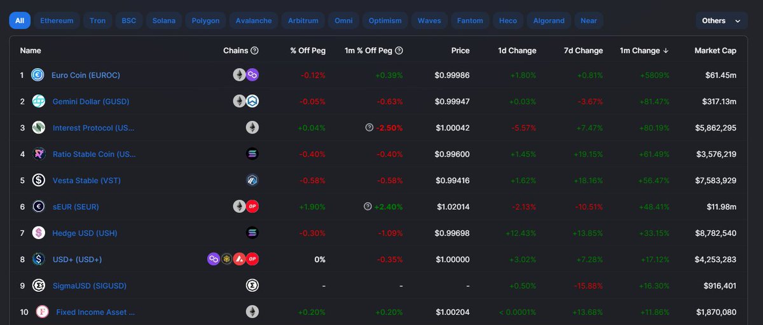Image resolution: width=763 pixels, height=325 pixels.
Task: Click help icon next to 1m % Off Peg header
Action: 399,50
